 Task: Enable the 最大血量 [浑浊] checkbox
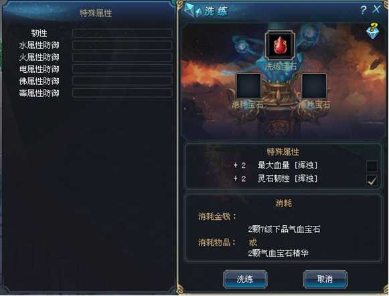(372, 166)
